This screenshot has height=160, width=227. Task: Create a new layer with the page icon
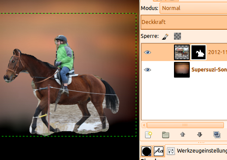click(x=149, y=135)
